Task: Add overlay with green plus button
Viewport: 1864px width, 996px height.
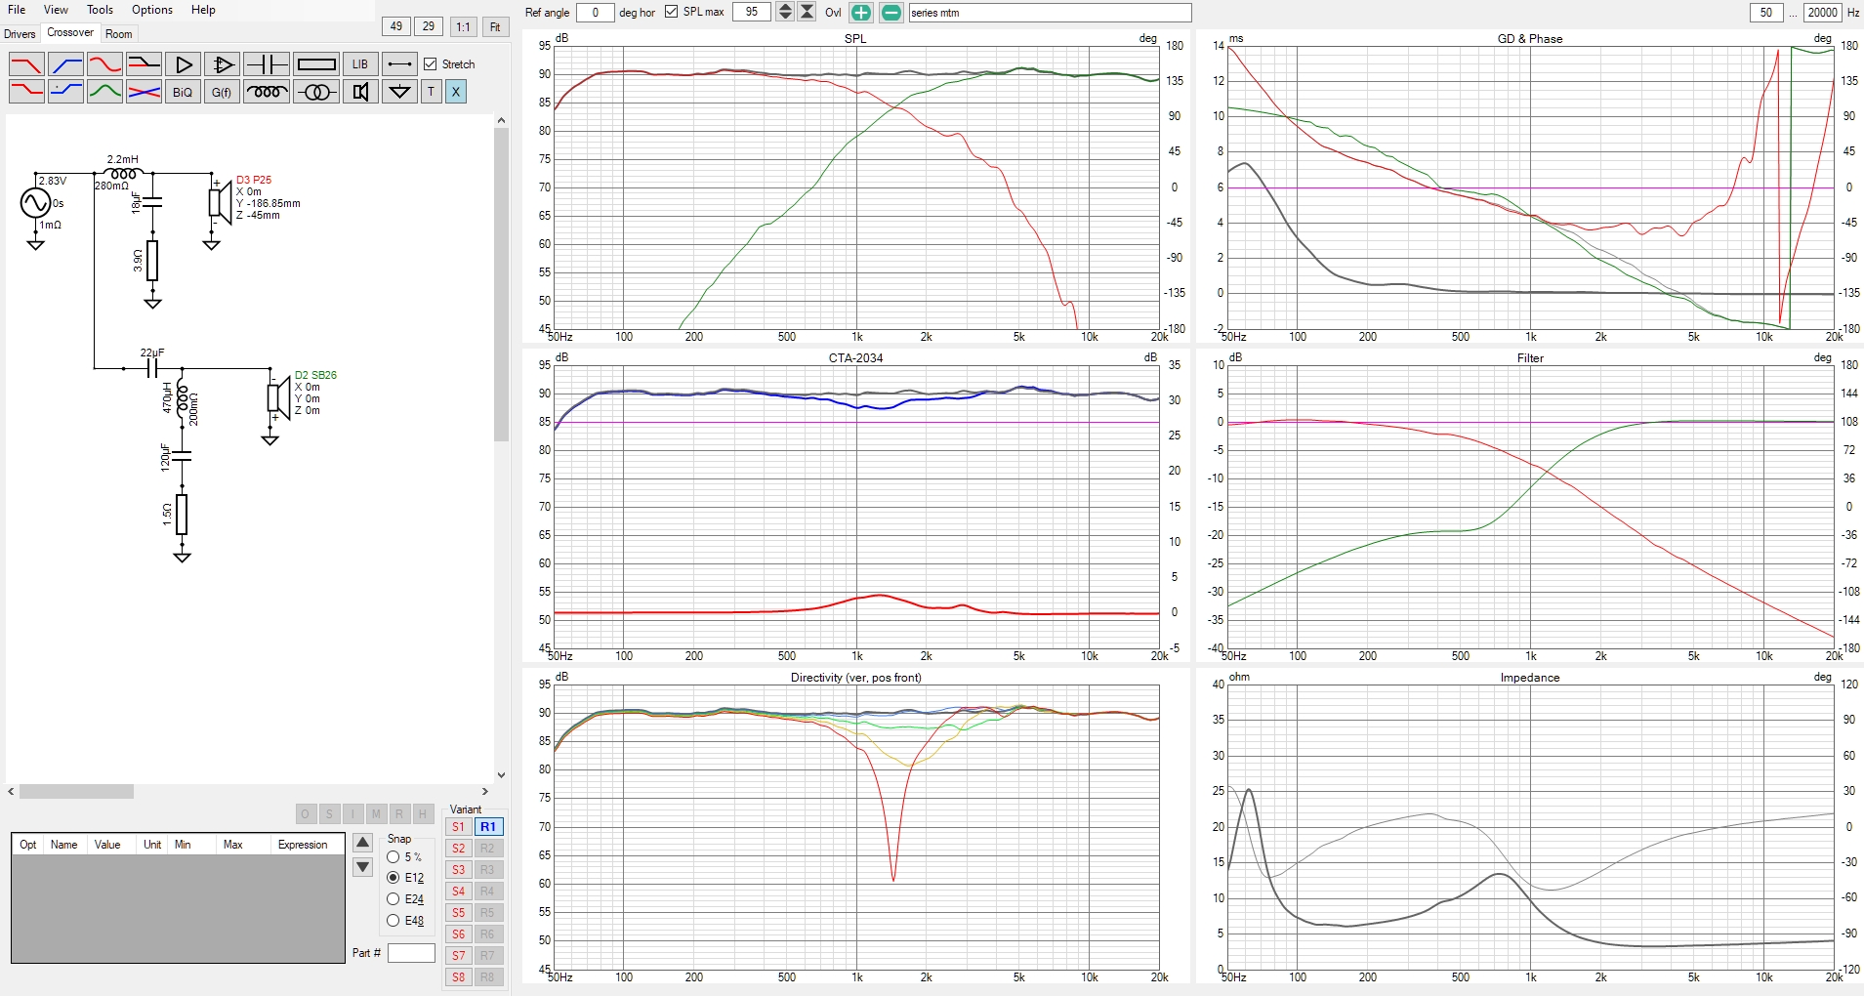Action: (x=861, y=13)
